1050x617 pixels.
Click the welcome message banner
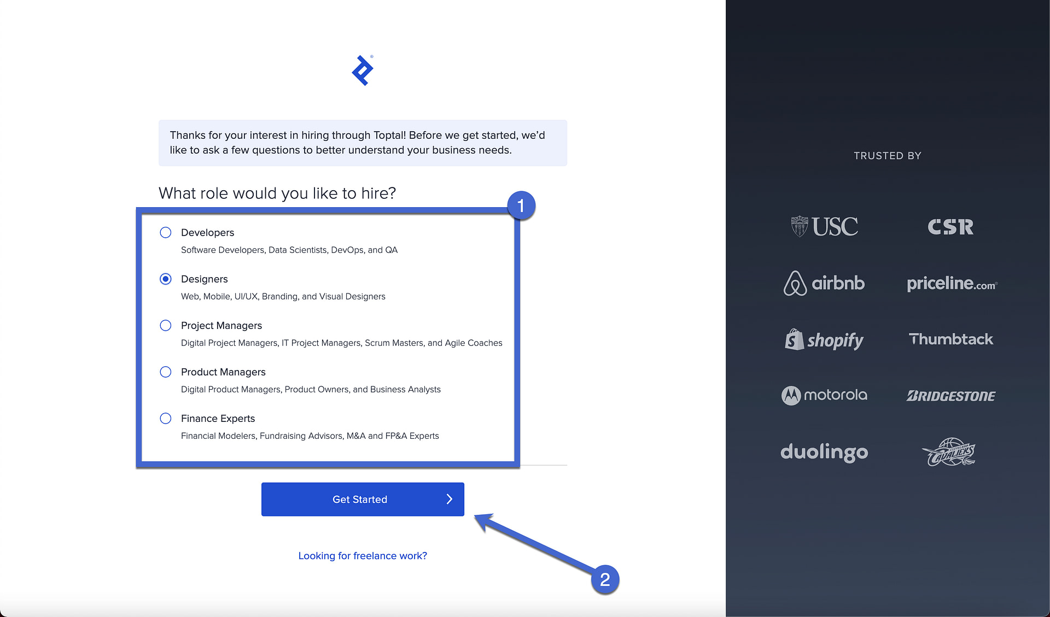[362, 143]
